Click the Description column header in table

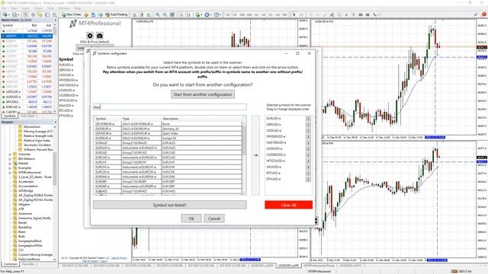click(x=201, y=119)
